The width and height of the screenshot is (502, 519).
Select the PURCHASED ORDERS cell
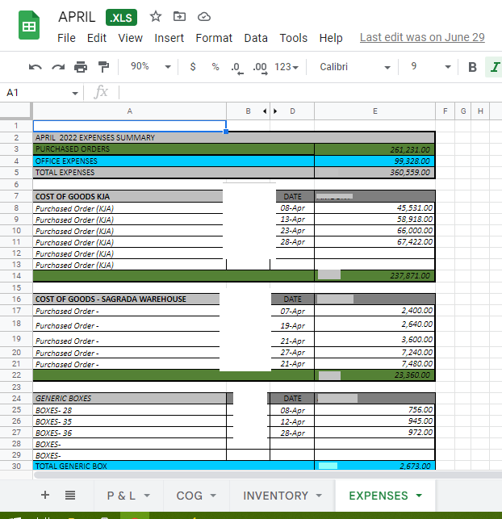pyautogui.click(x=174, y=149)
